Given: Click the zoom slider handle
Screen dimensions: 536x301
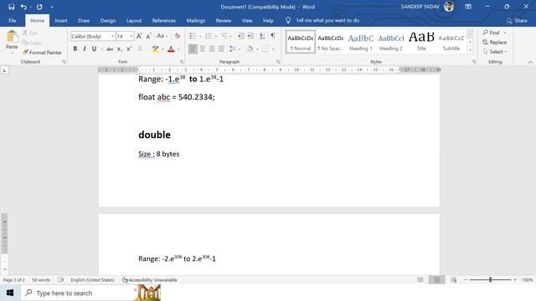Looking at the screenshot, I should coord(490,280).
